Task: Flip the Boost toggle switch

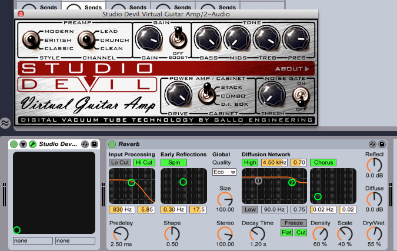Action: (x=178, y=38)
